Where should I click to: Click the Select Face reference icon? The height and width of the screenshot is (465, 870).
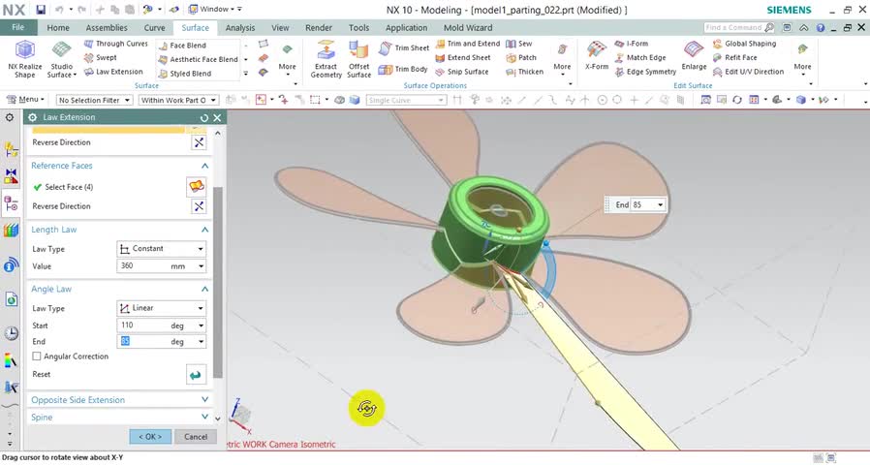(x=197, y=187)
